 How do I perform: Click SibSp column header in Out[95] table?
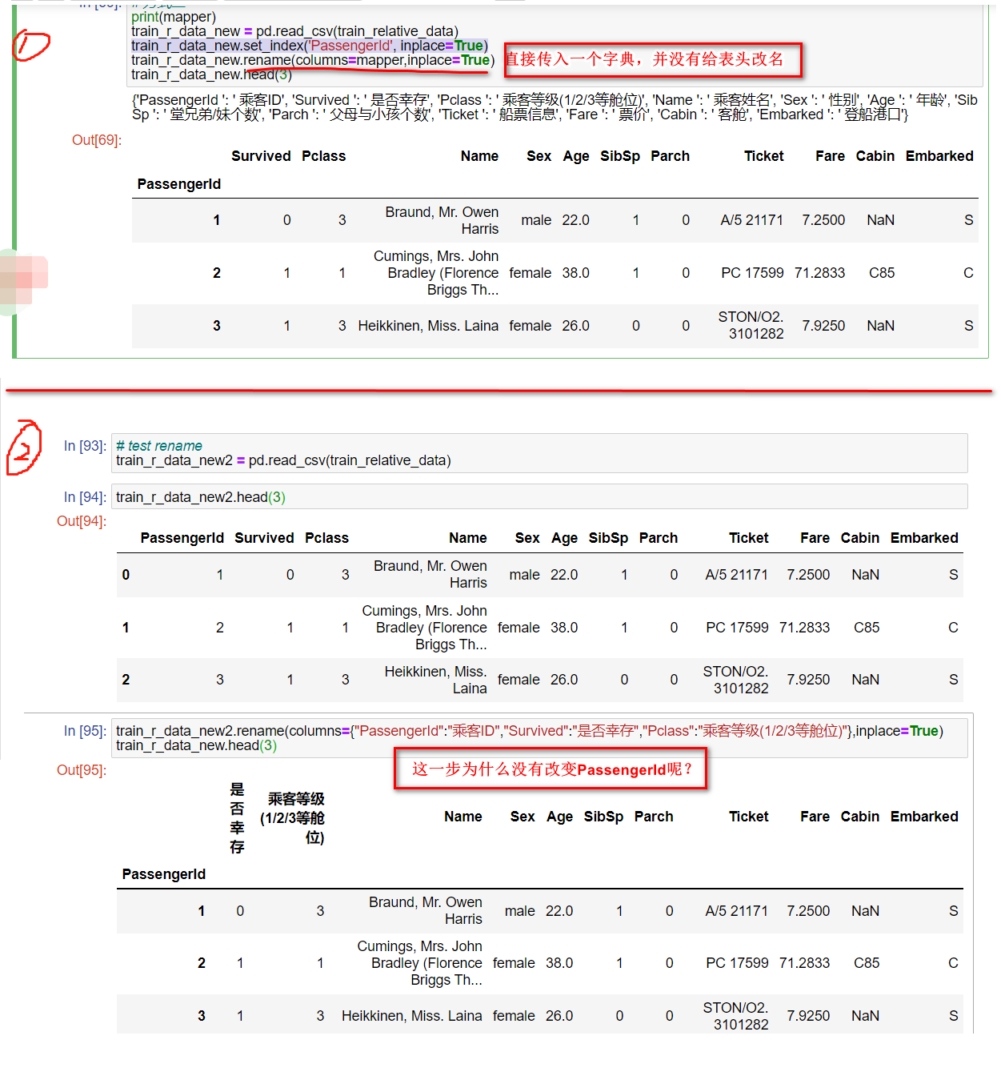tap(603, 817)
